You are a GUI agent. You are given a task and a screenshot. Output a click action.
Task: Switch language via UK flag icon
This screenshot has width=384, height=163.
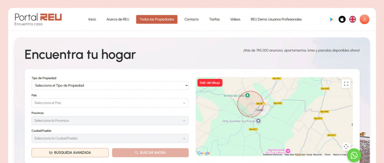[x=353, y=19]
